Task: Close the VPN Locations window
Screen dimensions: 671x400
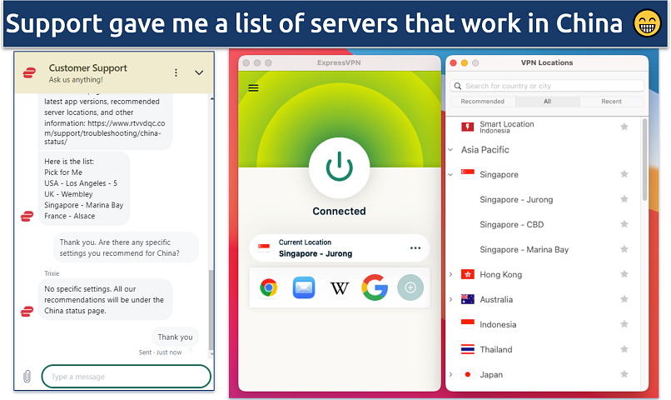Action: coord(454,63)
